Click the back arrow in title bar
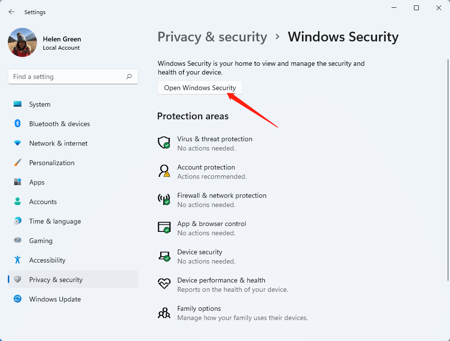This screenshot has width=450, height=341. (12, 12)
